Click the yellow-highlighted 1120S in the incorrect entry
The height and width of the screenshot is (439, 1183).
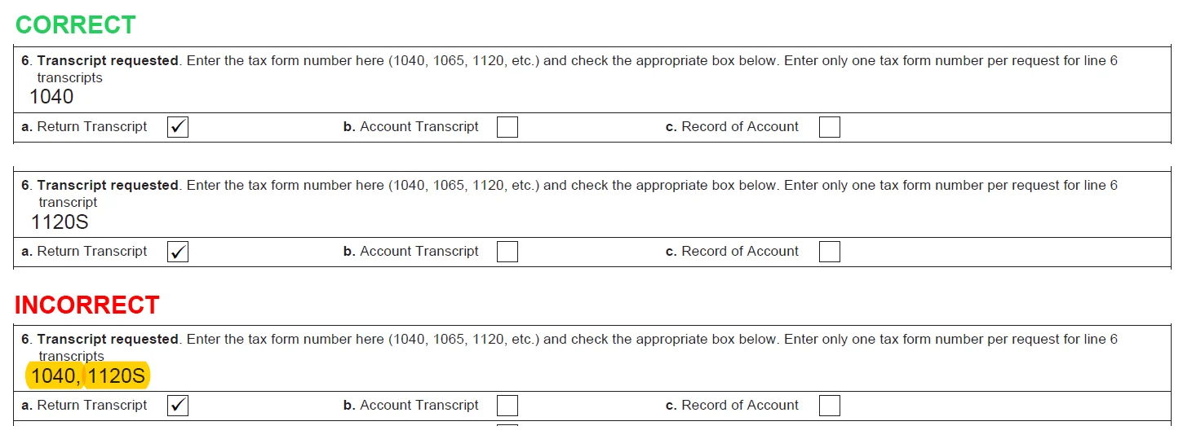click(117, 375)
